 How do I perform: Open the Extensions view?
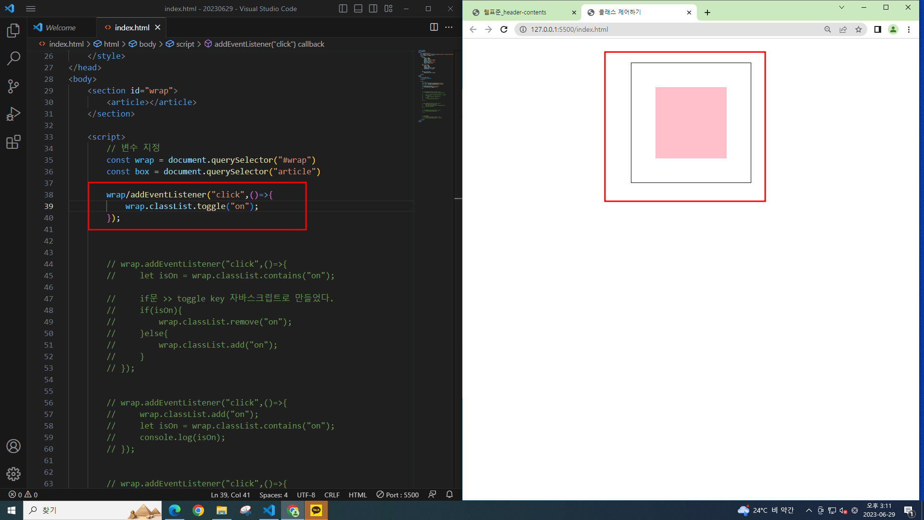click(13, 142)
